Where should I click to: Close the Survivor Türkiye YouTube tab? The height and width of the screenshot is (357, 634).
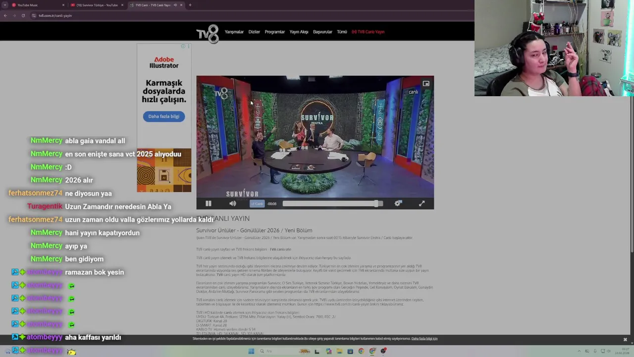122,5
